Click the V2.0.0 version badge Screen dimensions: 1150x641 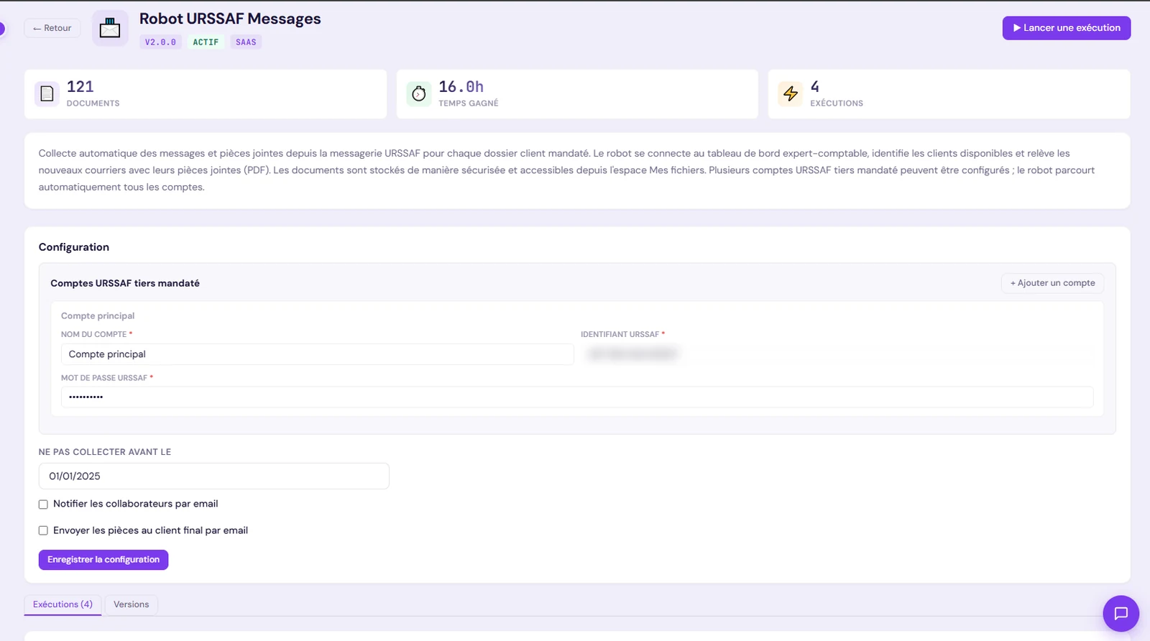click(160, 42)
